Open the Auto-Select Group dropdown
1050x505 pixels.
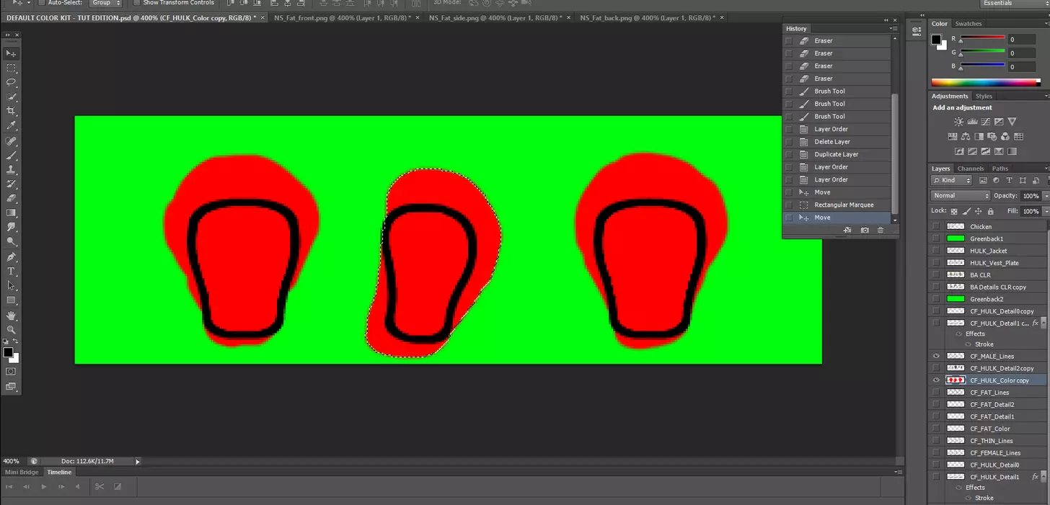click(x=105, y=3)
